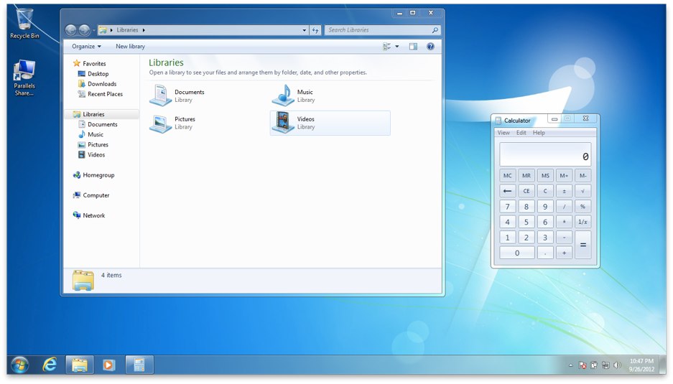Image resolution: width=673 pixels, height=384 pixels.
Task: Open the change view dropdown arrow
Action: (397, 47)
